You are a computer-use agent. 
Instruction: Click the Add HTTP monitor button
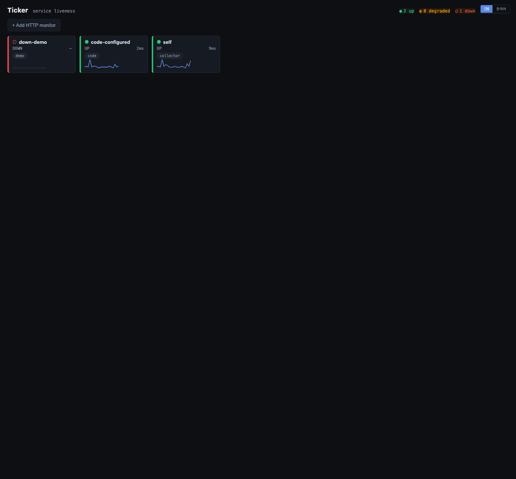coord(34,25)
